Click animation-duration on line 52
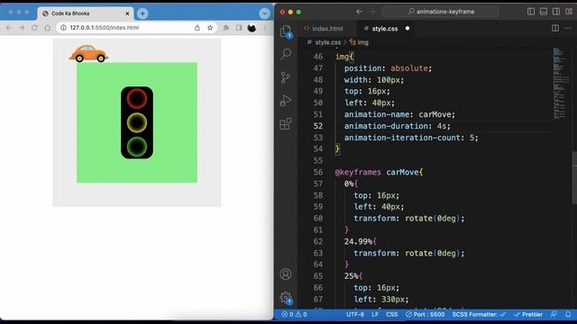Image resolution: width=577 pixels, height=324 pixels. [x=387, y=126]
